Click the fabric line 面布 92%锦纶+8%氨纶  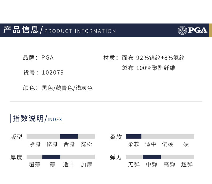click(153, 58)
